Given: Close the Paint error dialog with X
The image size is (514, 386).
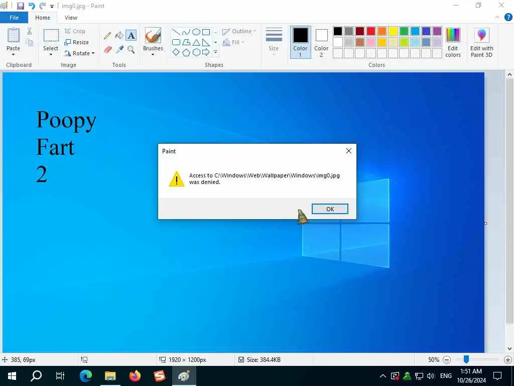Looking at the screenshot, I should [349, 151].
